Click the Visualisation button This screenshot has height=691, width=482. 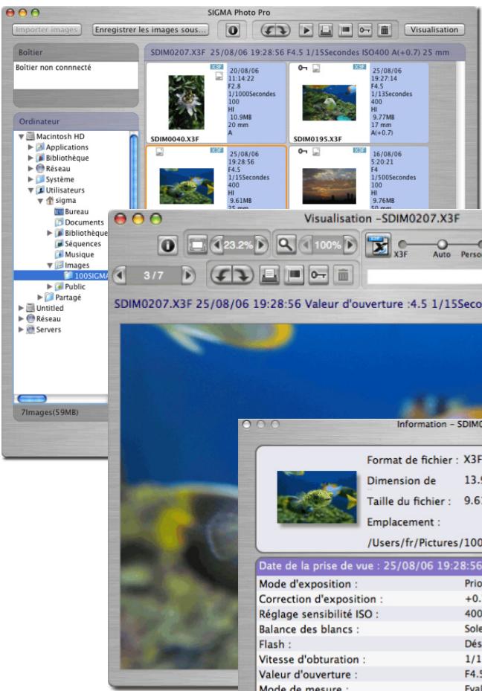click(x=434, y=30)
